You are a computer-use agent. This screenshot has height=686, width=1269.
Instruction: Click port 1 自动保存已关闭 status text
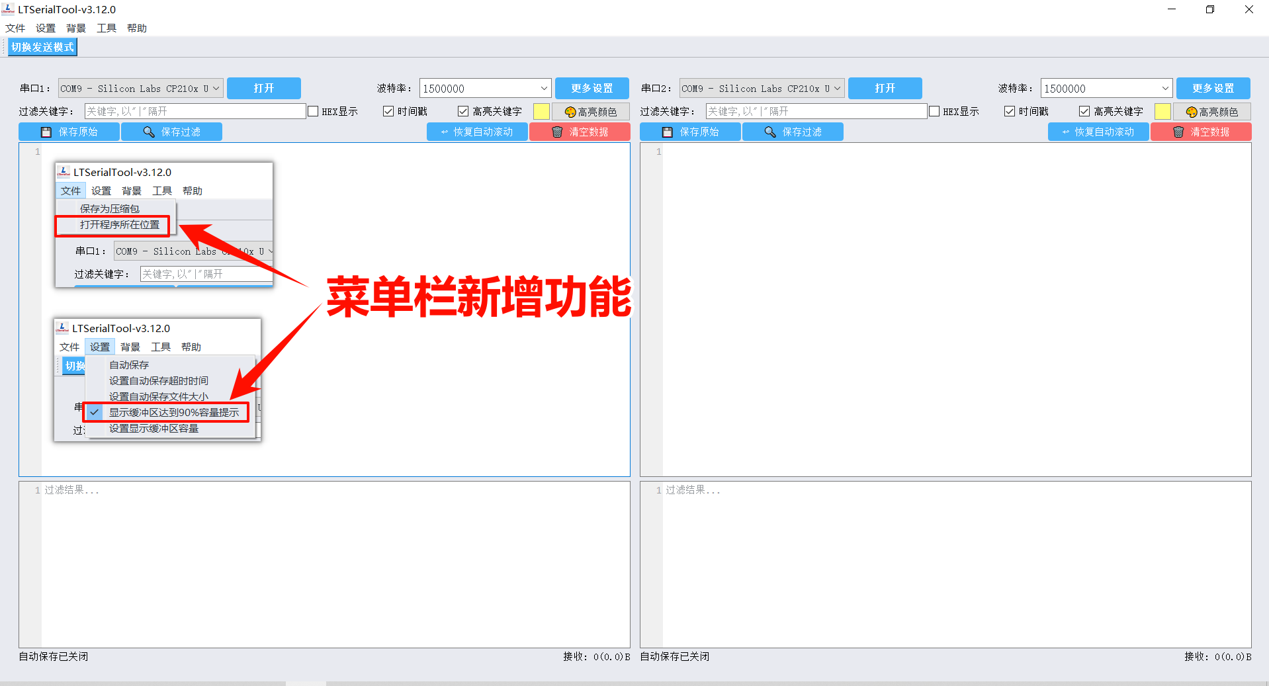[x=54, y=656]
